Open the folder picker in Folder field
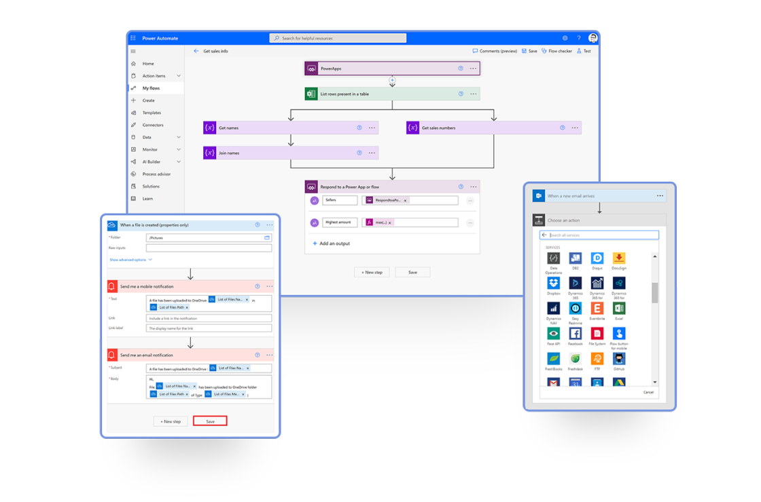Screen dimensions: 761x502 [267, 238]
